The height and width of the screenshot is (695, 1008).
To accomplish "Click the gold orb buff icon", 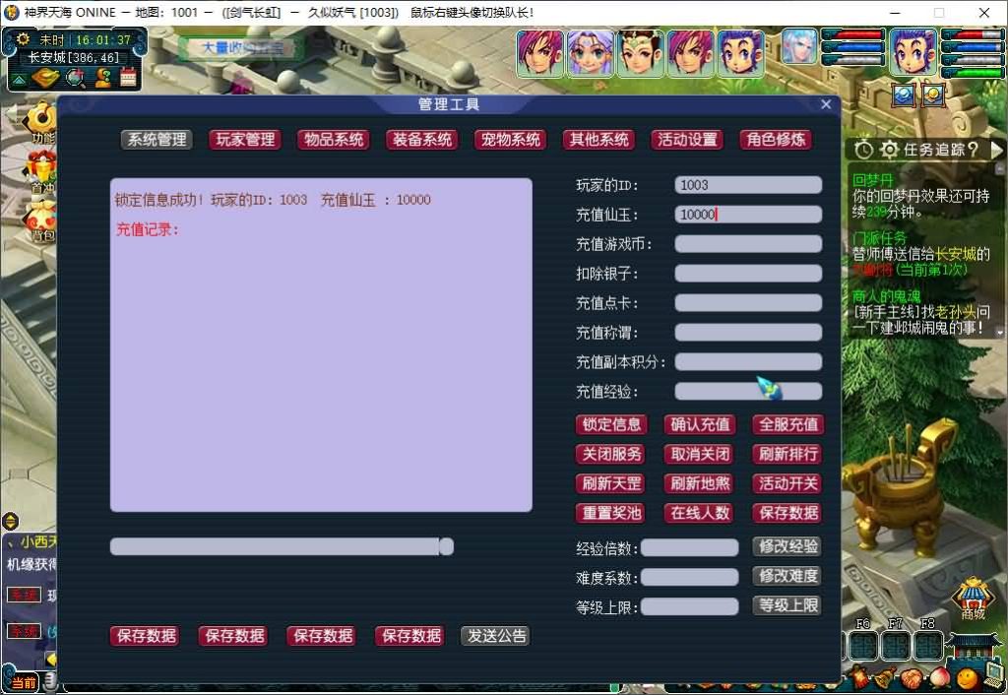I will tap(933, 95).
